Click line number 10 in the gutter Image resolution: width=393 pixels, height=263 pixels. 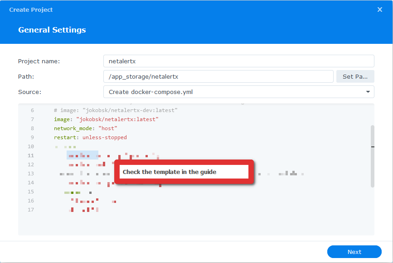pos(31,146)
